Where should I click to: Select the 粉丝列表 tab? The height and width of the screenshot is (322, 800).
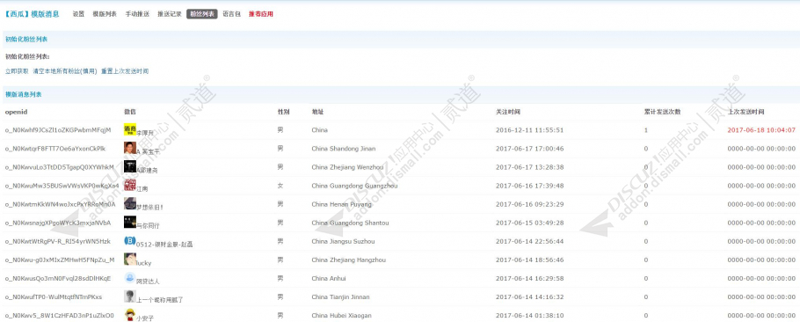coord(202,14)
